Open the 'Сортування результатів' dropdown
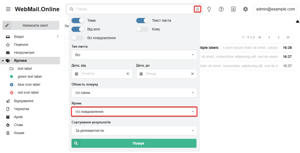The image size is (300, 153). [x=134, y=131]
